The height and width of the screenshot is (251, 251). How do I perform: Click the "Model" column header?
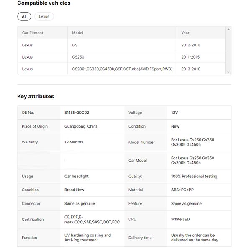point(78,33)
